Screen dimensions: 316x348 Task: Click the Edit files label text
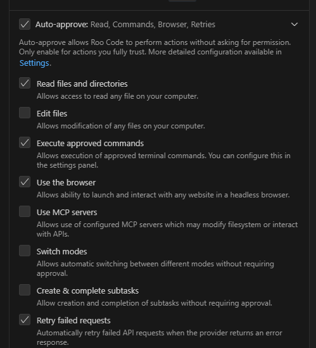pos(52,114)
